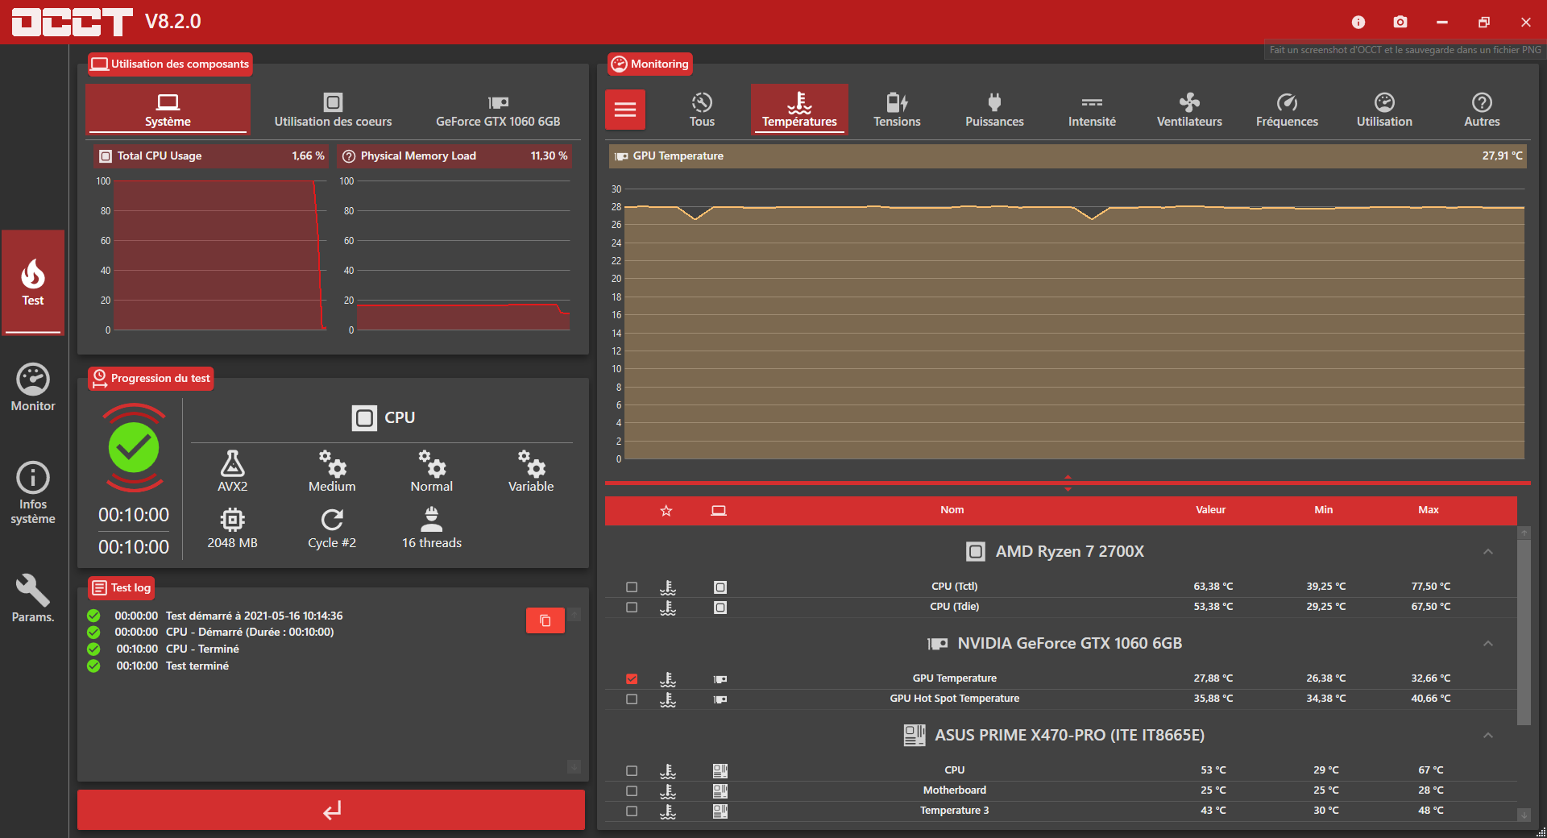Copy the test log with red button
Image resolution: width=1547 pixels, height=838 pixels.
click(545, 620)
